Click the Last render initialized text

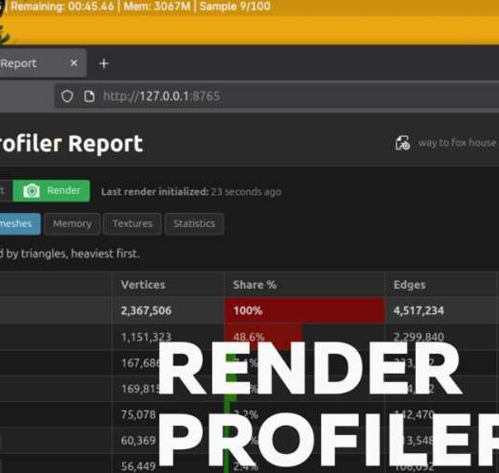coord(191,192)
